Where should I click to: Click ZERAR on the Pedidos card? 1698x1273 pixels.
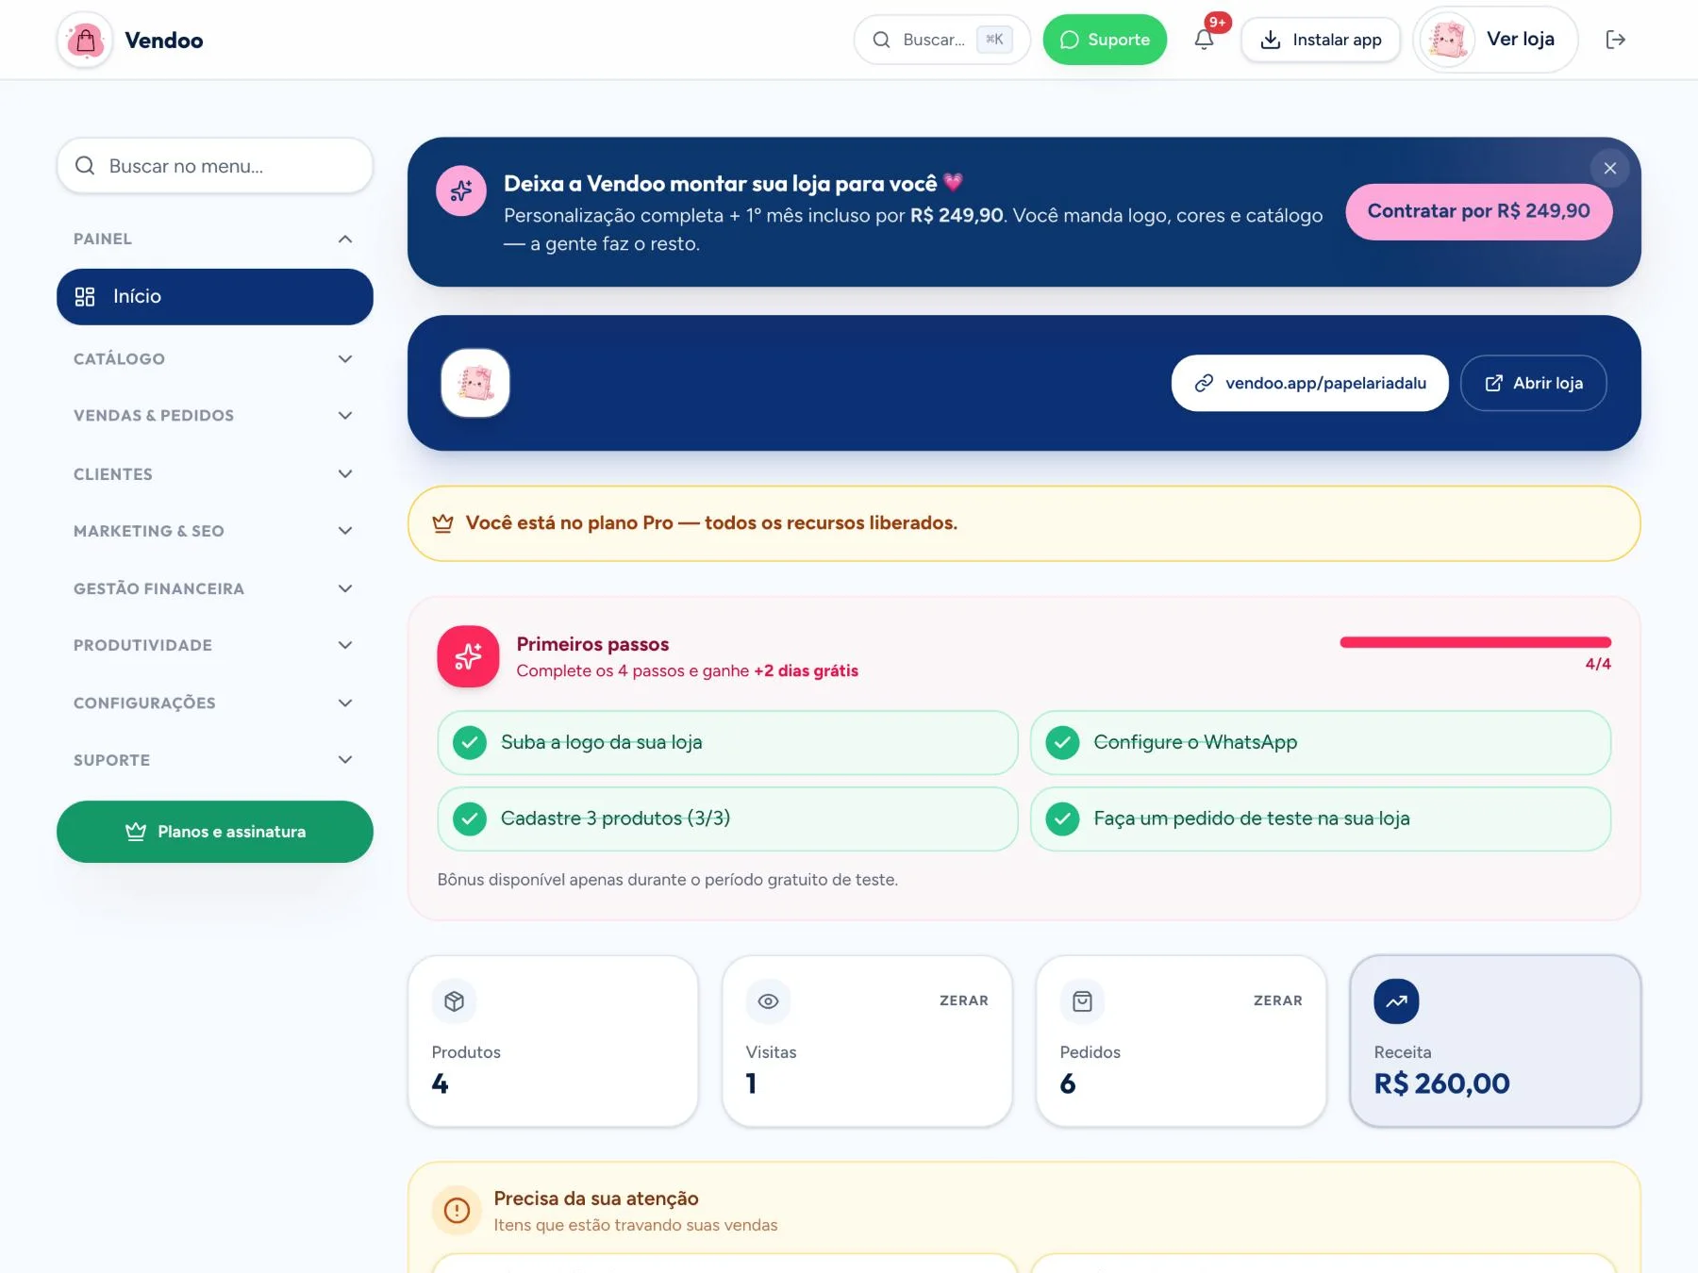coord(1278,1000)
